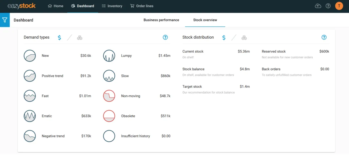Go to Order lines page
349x156 pixels.
pyautogui.click(x=142, y=6)
